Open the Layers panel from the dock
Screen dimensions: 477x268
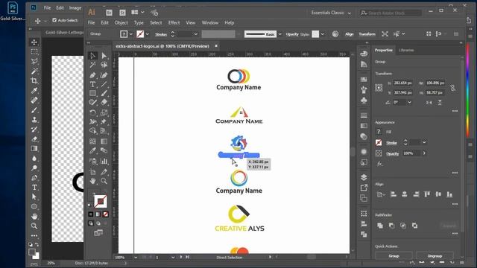[364, 177]
